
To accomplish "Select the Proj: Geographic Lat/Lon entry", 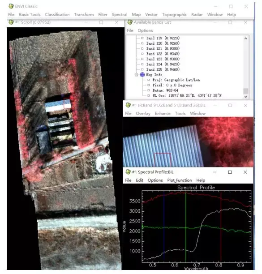I will [x=176, y=80].
